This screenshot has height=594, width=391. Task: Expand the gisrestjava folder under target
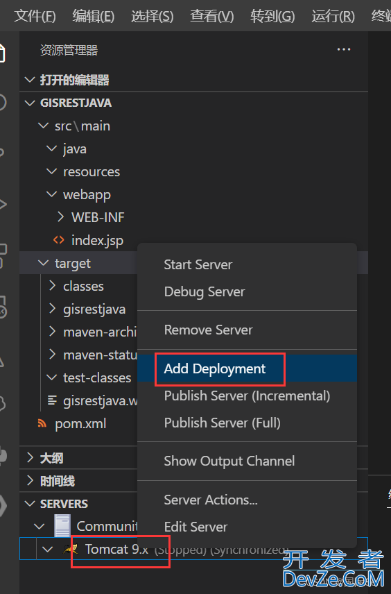coord(52,309)
